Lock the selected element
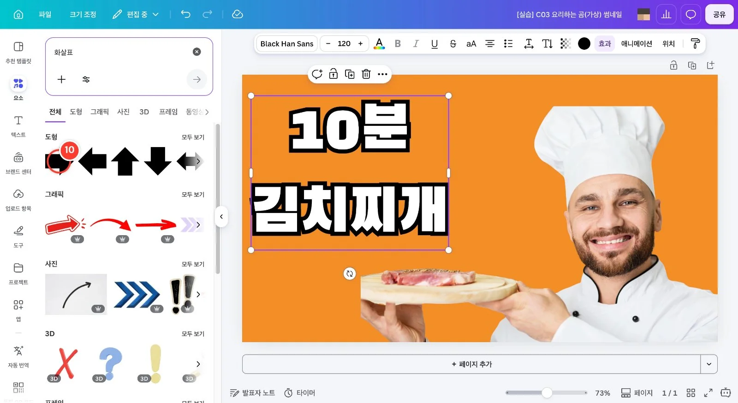The image size is (738, 403). tap(333, 74)
